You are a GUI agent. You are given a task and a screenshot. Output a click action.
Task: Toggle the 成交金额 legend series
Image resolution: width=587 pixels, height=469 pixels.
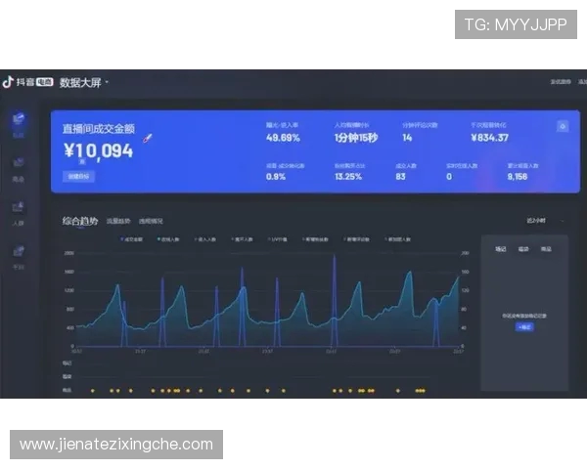132,238
